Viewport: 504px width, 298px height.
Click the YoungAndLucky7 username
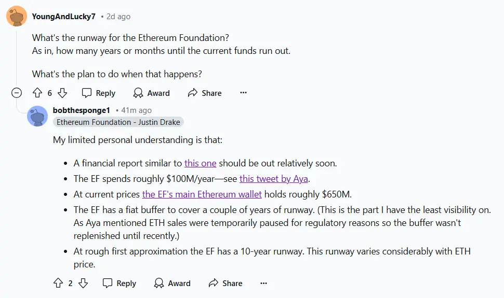click(64, 17)
